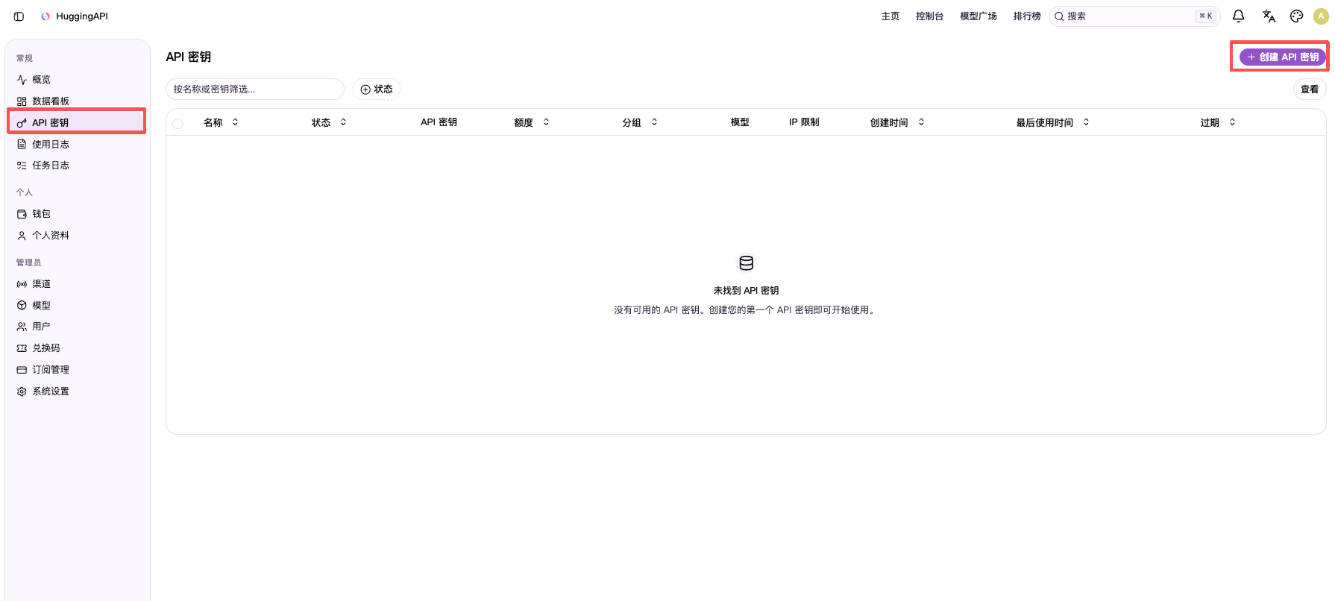Viewport: 1335px width, 601px height.
Task: Click the HuggingAPI logo icon
Action: pos(45,16)
